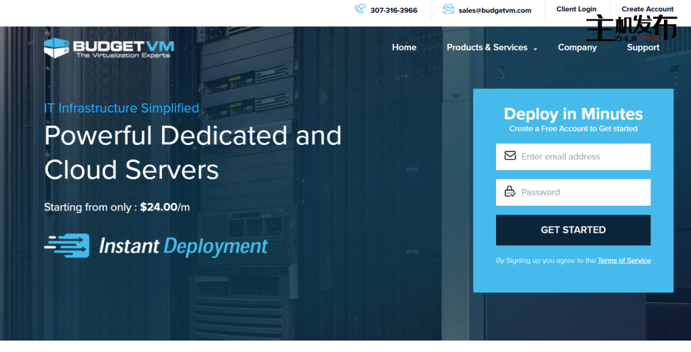Viewport: 691px width, 352px height.
Task: Open the Terms of Service link
Action: [624, 260]
